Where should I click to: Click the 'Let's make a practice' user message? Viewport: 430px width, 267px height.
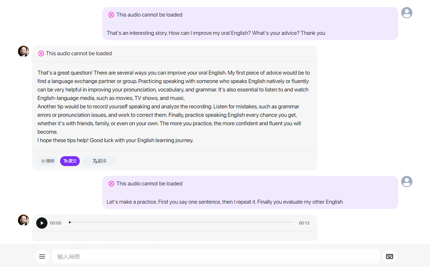click(x=225, y=202)
